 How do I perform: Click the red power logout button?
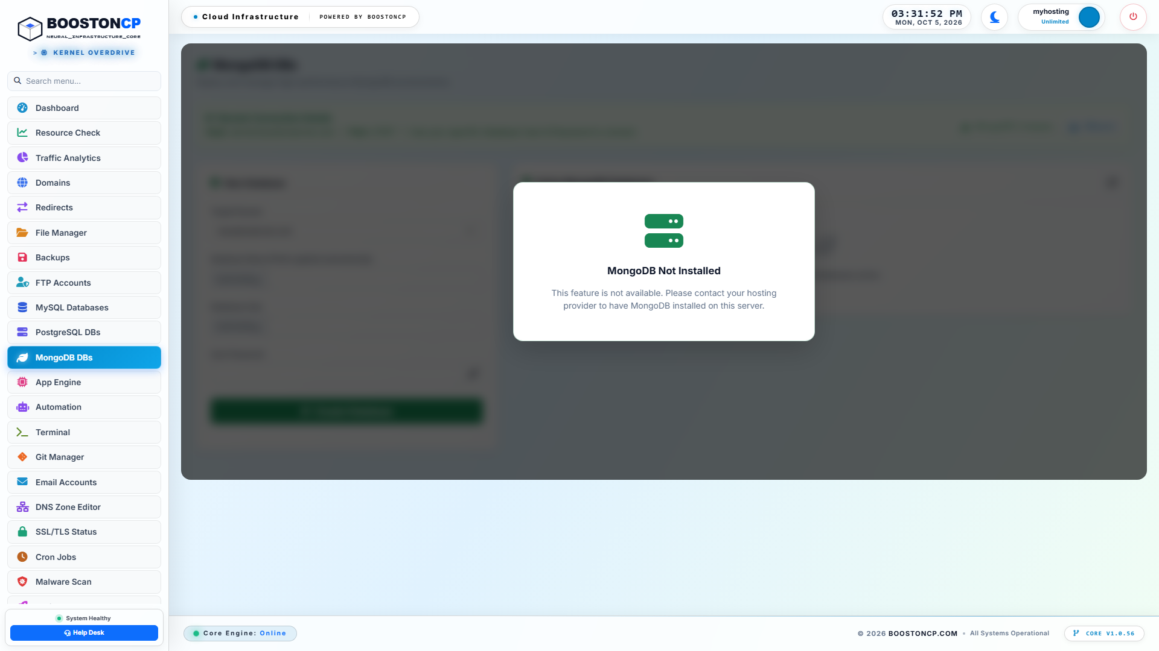tap(1133, 17)
